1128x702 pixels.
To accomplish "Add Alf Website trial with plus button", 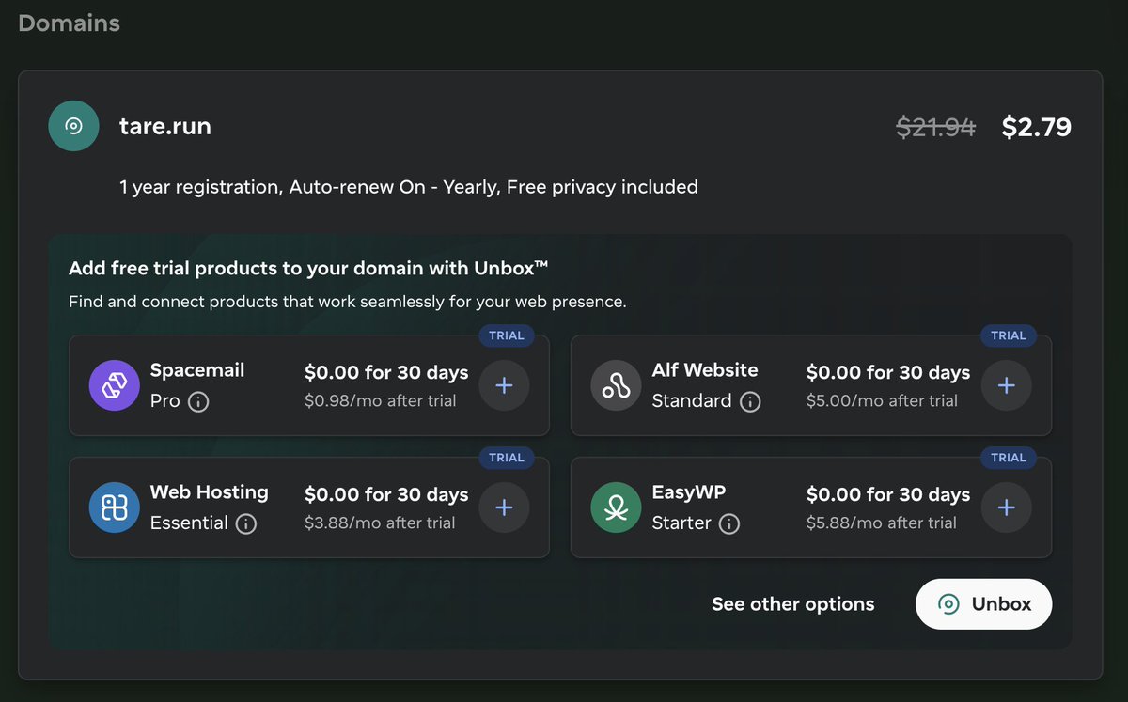I will pyautogui.click(x=1007, y=385).
